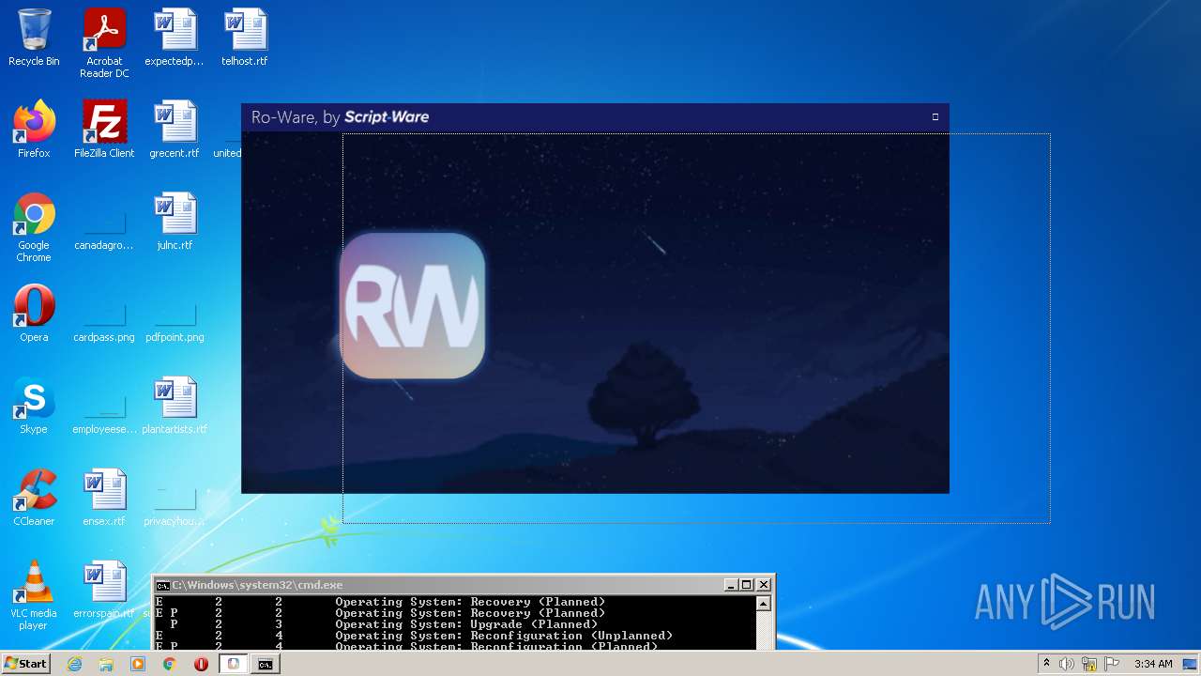
Task: Launch Opera desktop shortcut
Action: tap(34, 314)
